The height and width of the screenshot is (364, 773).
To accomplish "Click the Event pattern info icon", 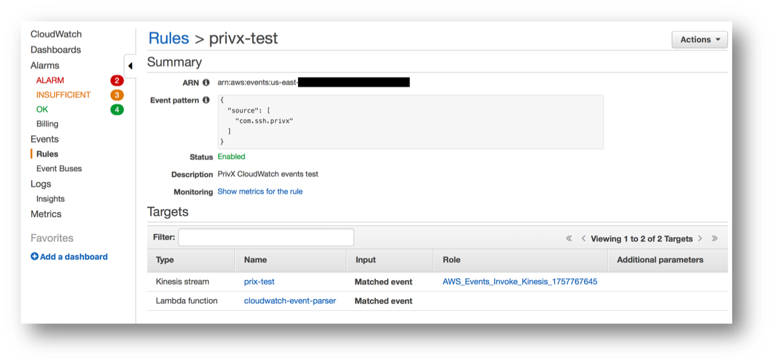I will pos(206,100).
